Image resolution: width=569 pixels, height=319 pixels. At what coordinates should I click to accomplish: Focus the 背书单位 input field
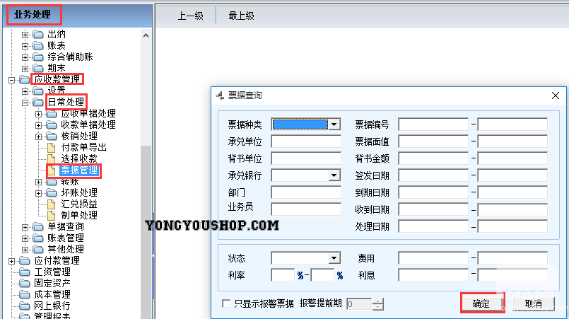pyautogui.click(x=306, y=158)
